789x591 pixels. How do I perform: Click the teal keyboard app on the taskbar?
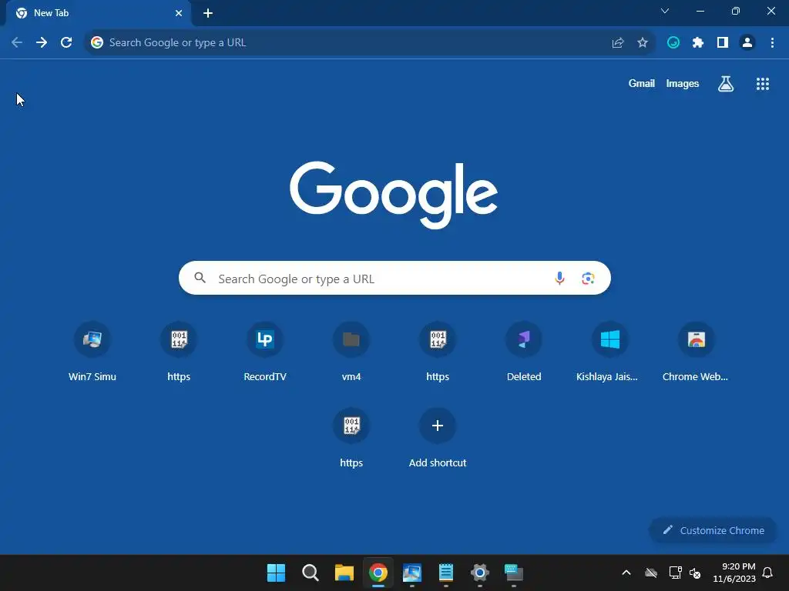tap(514, 573)
